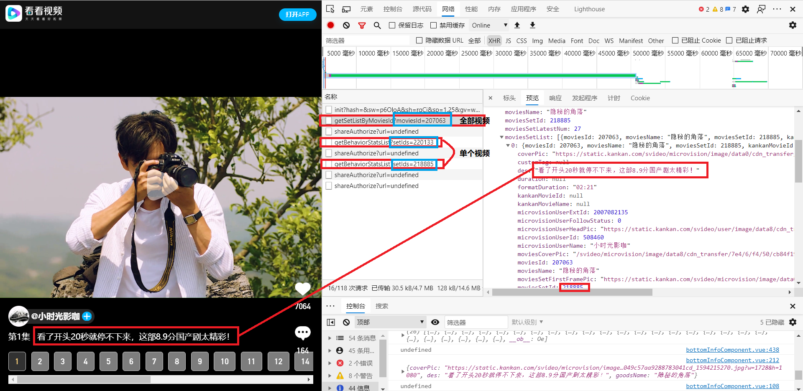Click the white heart like icon on the video

pyautogui.click(x=303, y=289)
